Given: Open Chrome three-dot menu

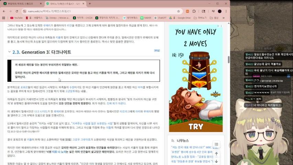Looking at the screenshot, I should [226, 11].
